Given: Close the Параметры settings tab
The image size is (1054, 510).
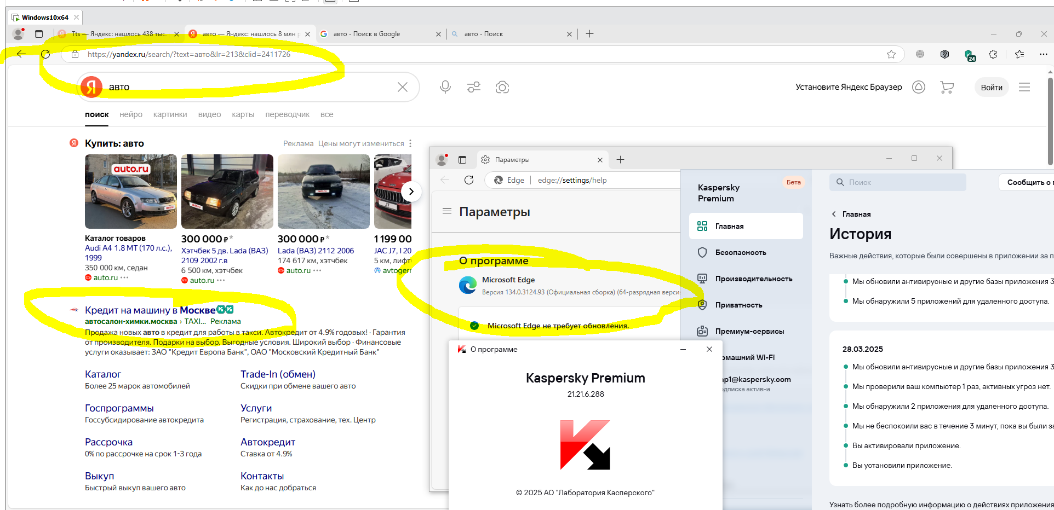Looking at the screenshot, I should coord(600,160).
